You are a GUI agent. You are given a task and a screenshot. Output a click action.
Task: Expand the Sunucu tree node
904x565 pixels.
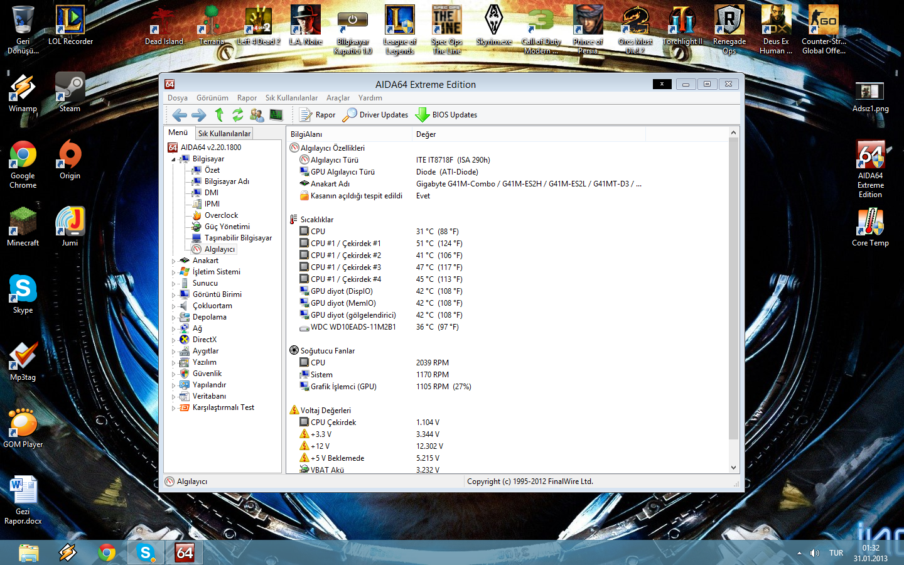coord(174,284)
